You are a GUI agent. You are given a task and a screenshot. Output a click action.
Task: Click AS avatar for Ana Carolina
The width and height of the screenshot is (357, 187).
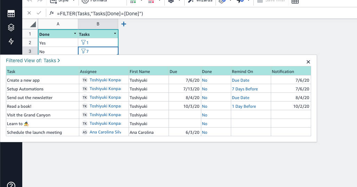point(85,132)
